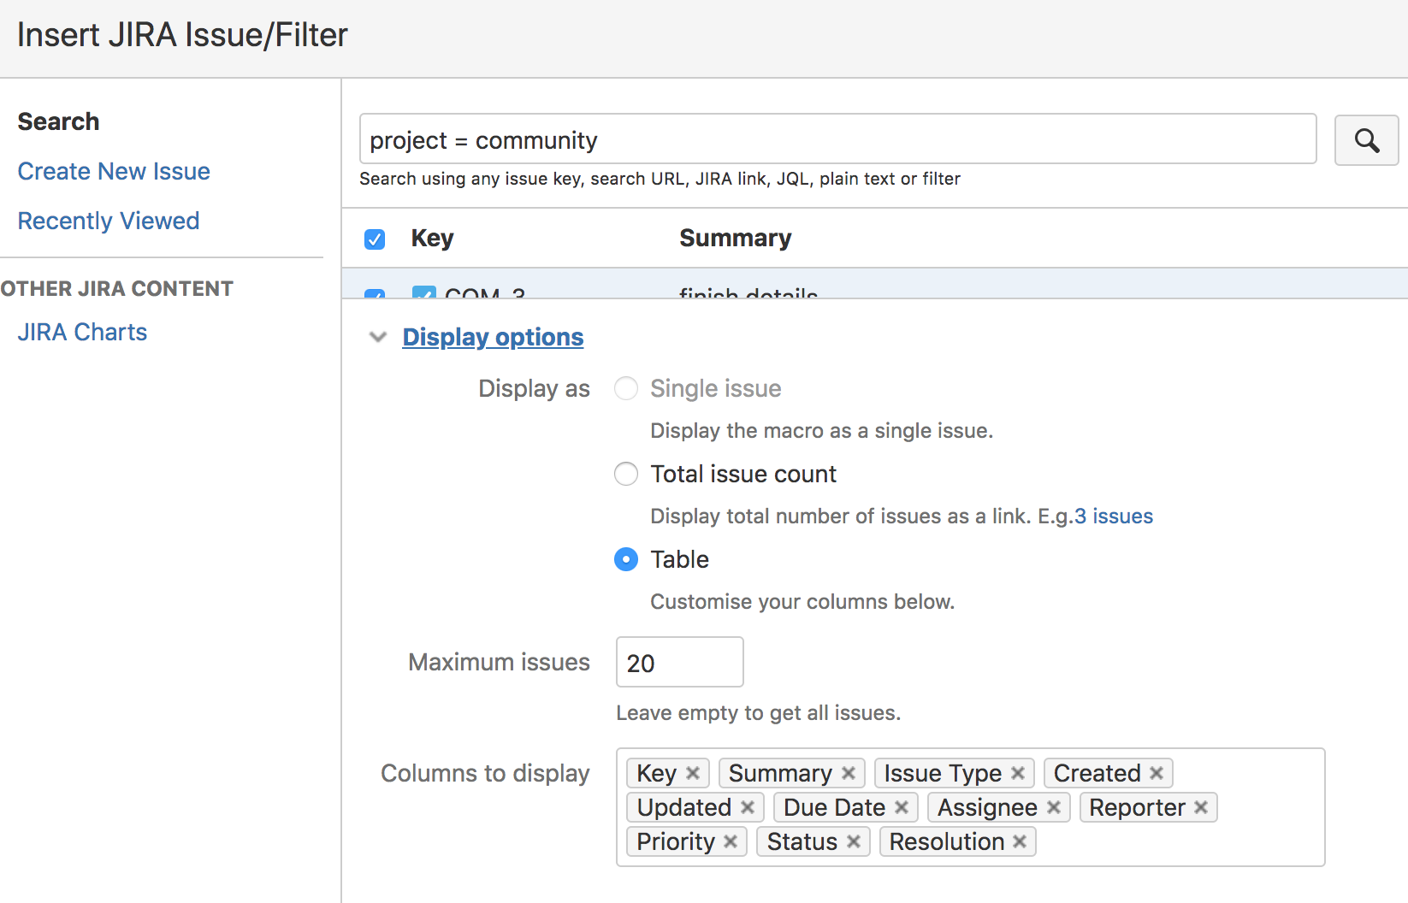The image size is (1408, 903).
Task: Remove the Due Date column tag
Action: click(901, 806)
